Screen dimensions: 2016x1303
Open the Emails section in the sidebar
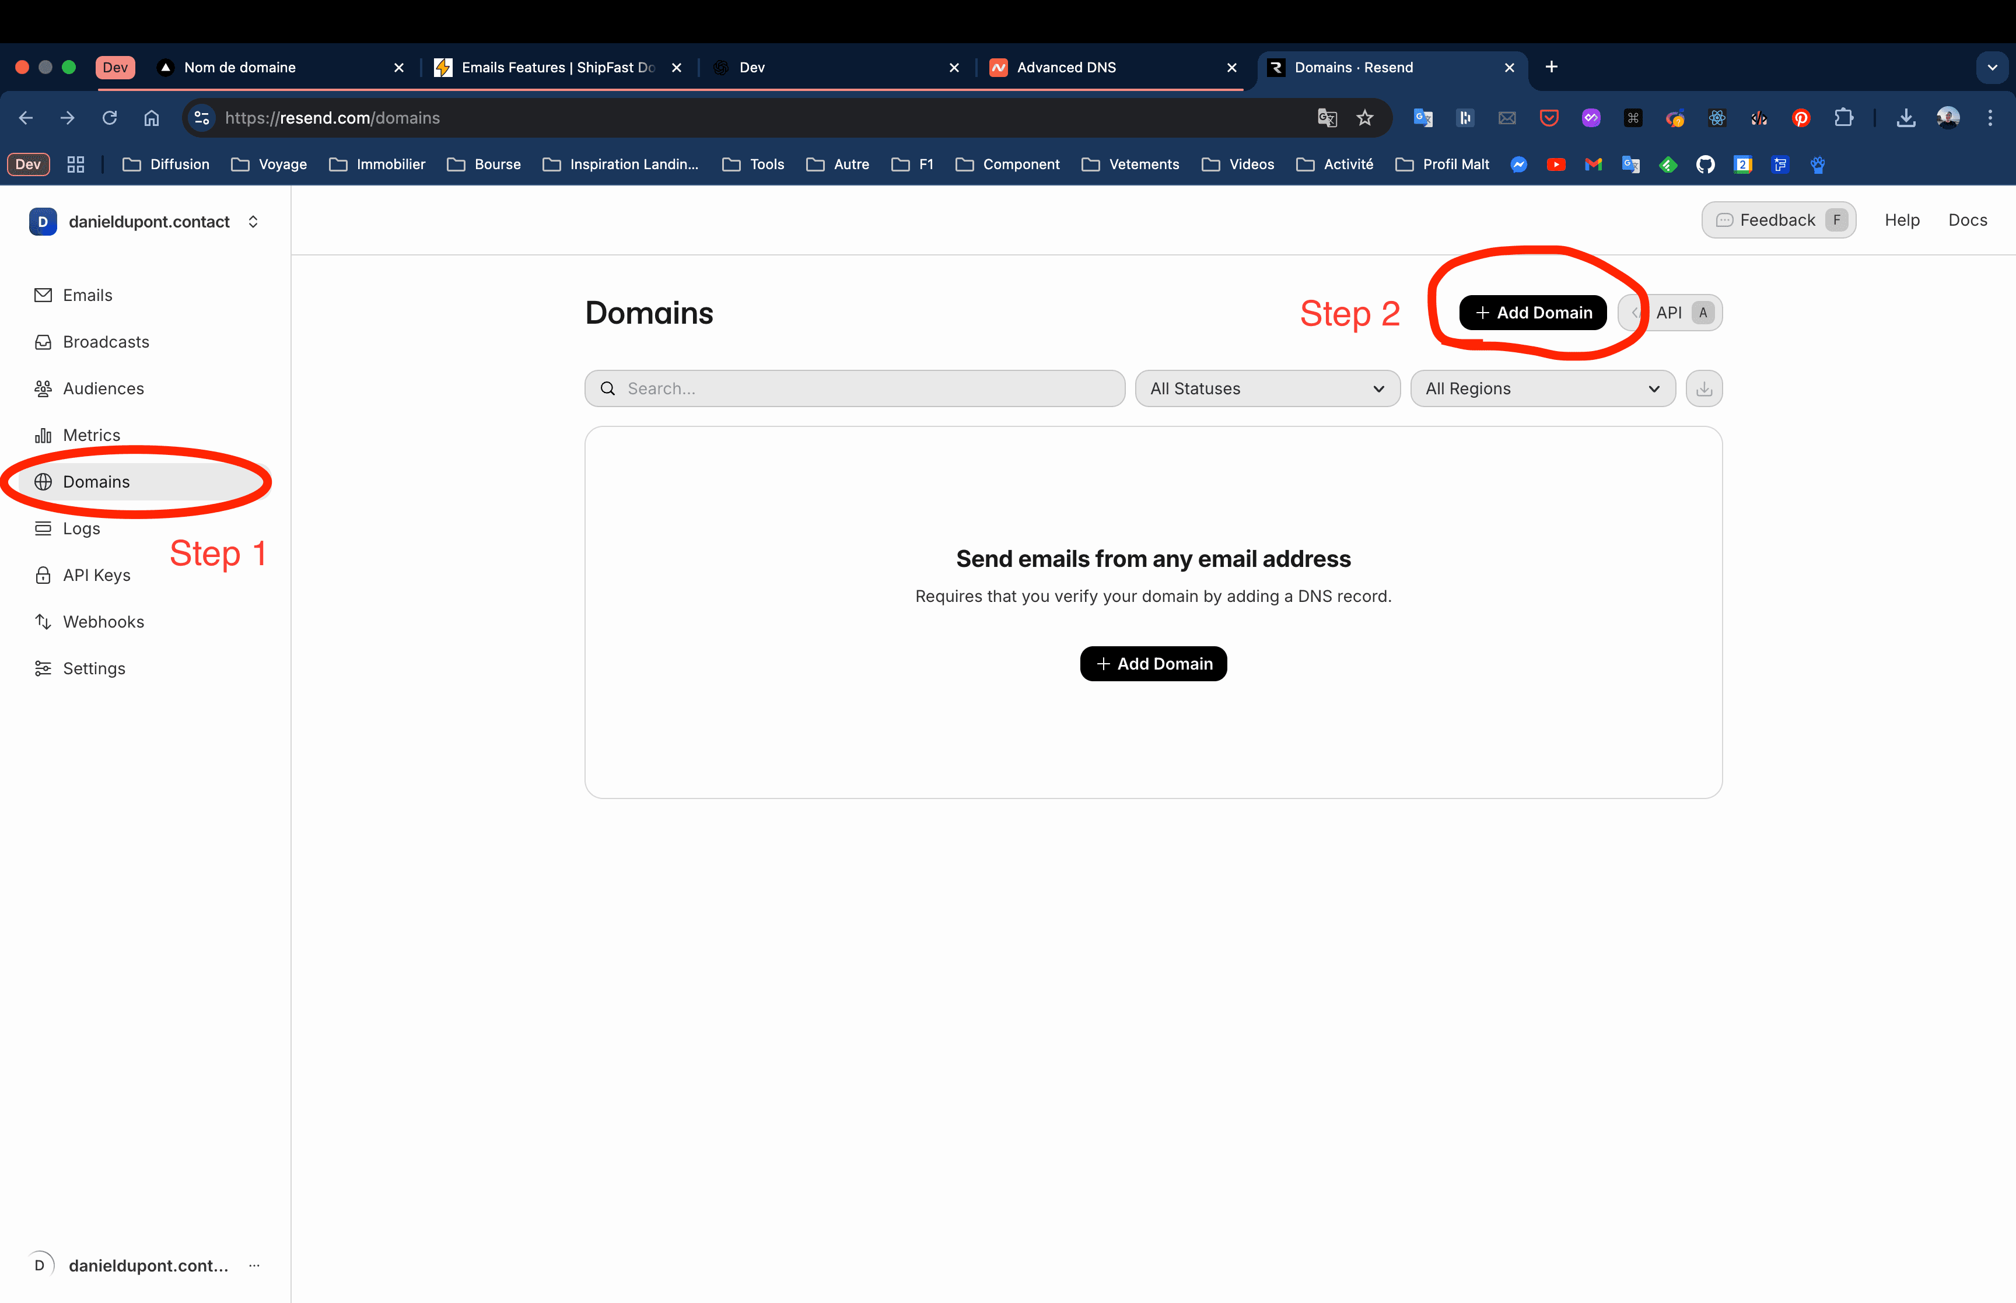pos(87,295)
